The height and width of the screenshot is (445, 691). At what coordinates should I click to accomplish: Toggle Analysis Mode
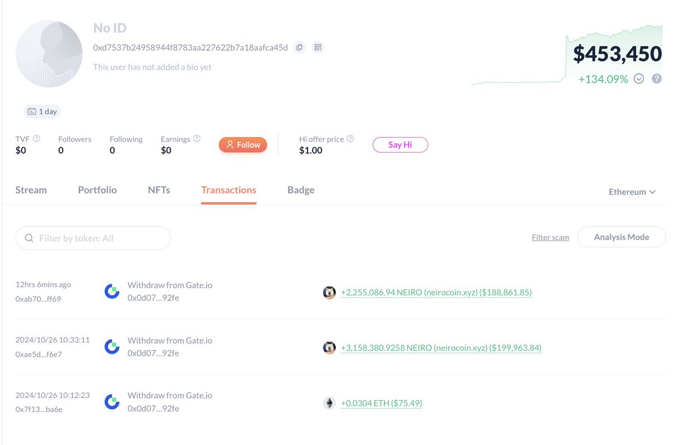[621, 237]
